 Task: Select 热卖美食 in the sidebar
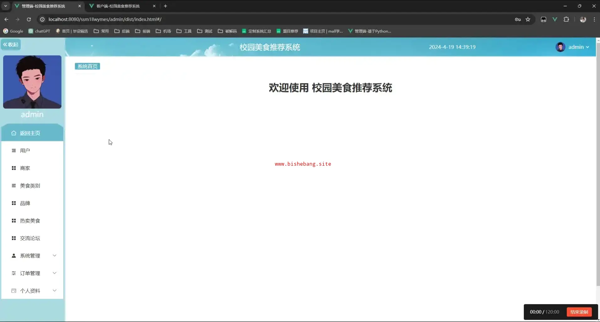click(32, 221)
